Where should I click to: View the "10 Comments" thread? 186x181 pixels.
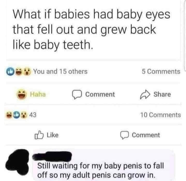(x=160, y=115)
